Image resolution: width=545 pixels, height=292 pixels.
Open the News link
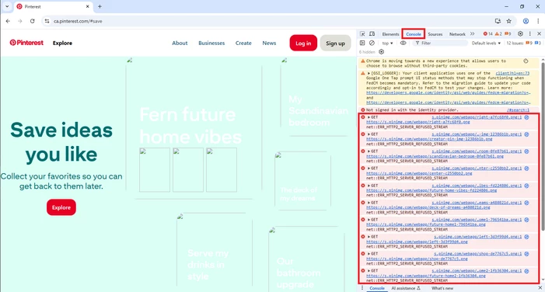point(269,43)
